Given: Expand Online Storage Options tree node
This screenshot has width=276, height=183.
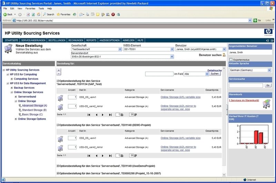Looking at the screenshot, I should 16,119.
